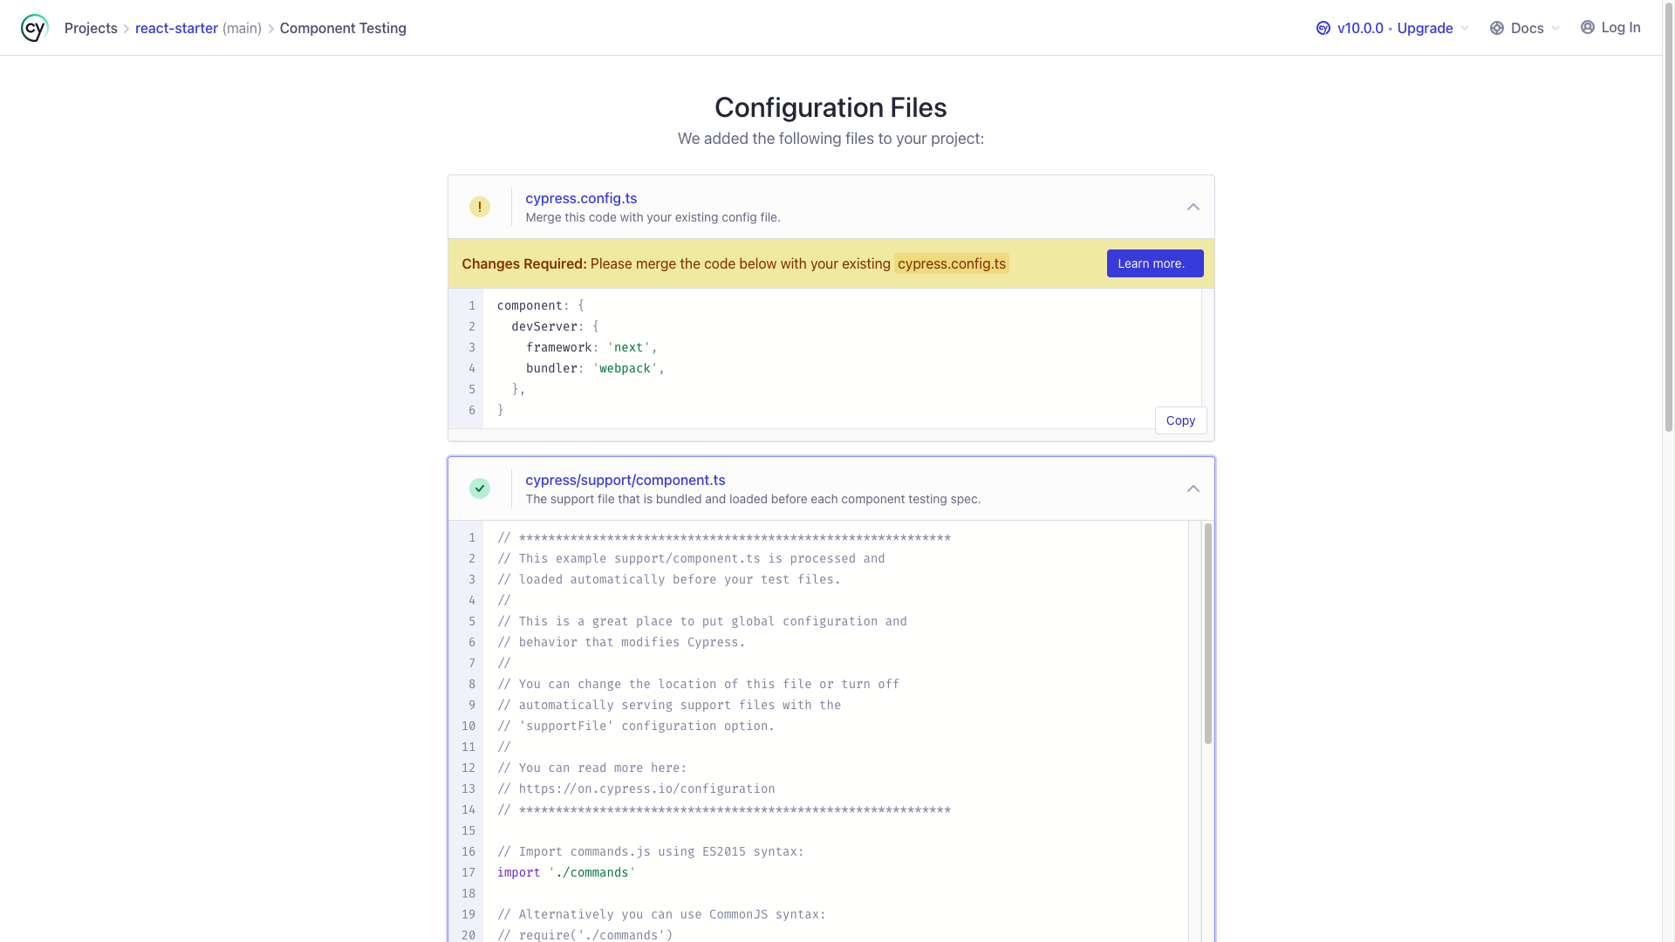This screenshot has width=1675, height=942.
Task: Click the yellow warning status icon
Action: click(479, 207)
